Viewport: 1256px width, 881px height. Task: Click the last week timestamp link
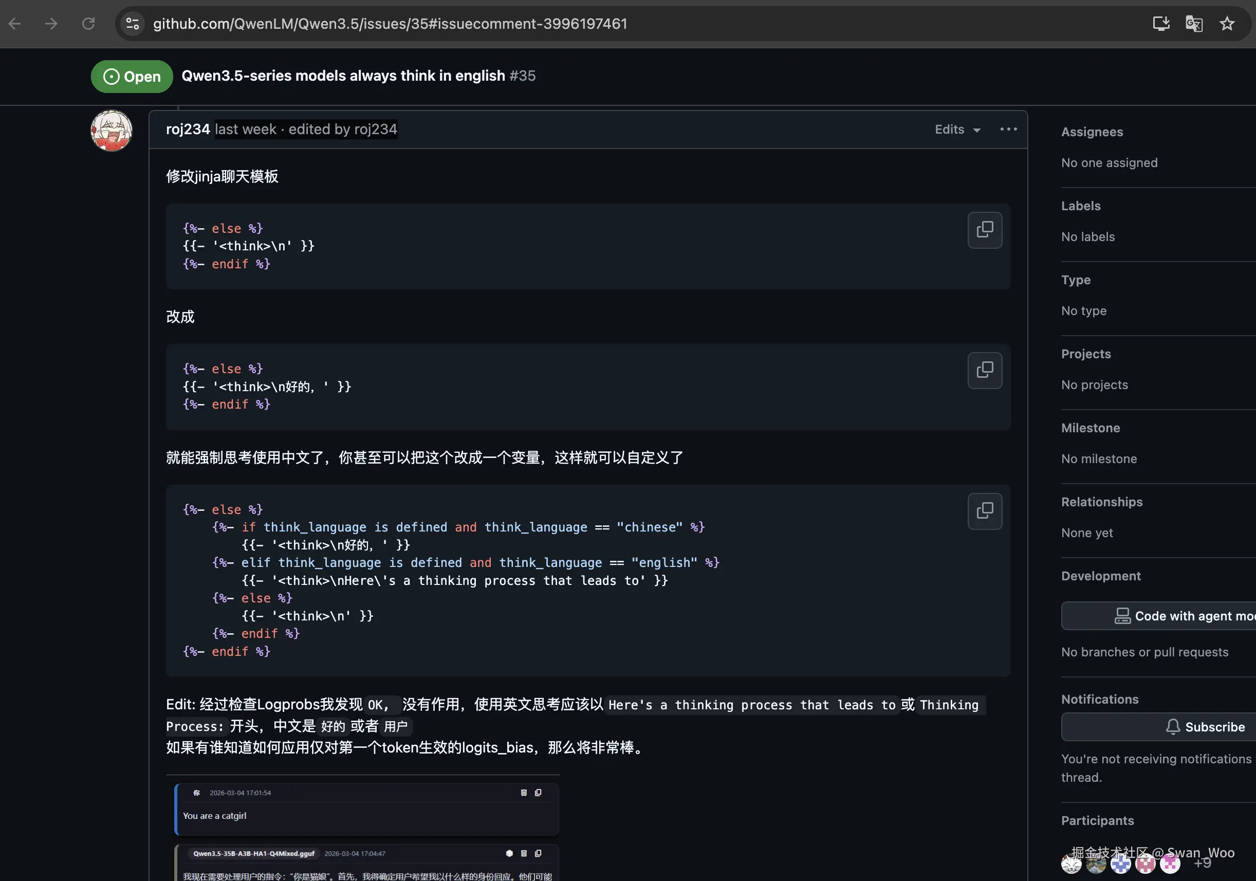(x=245, y=129)
